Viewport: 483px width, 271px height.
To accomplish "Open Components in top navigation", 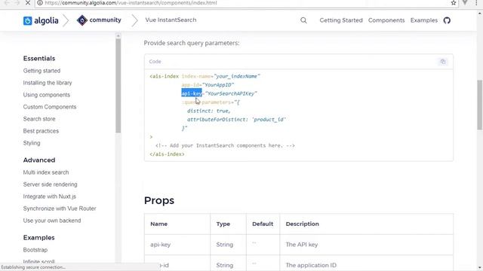I will pyautogui.click(x=386, y=20).
